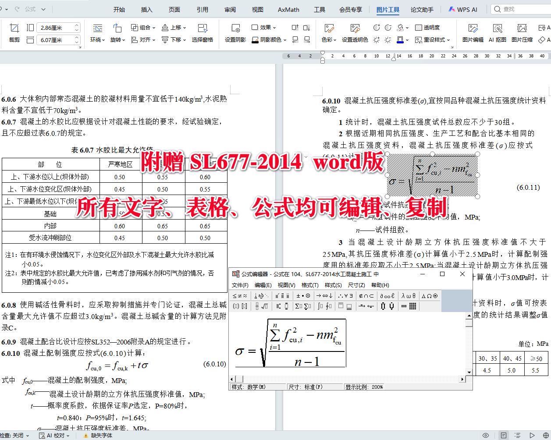Screen dimensions: 551x440
Task: Open set theory symbols palette (∉∩⊂)
Action: tap(367, 296)
